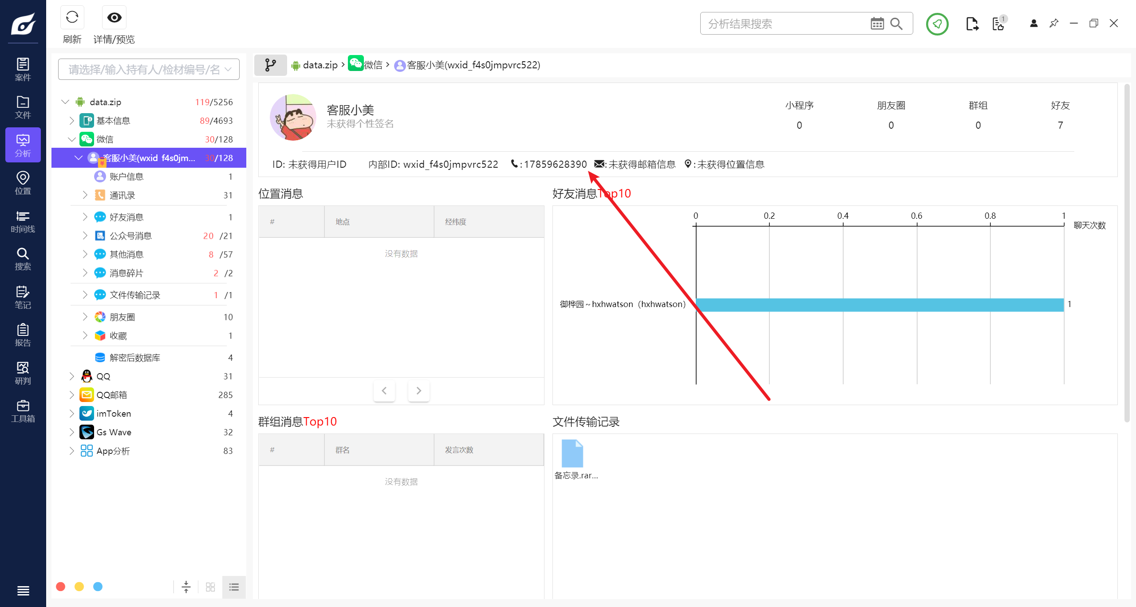Toggle the Details/Preview (详情/预览) eye icon

(x=114, y=18)
